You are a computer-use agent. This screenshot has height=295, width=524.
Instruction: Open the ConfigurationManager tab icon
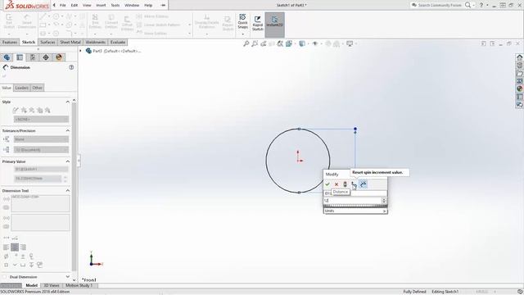pyautogui.click(x=33, y=57)
